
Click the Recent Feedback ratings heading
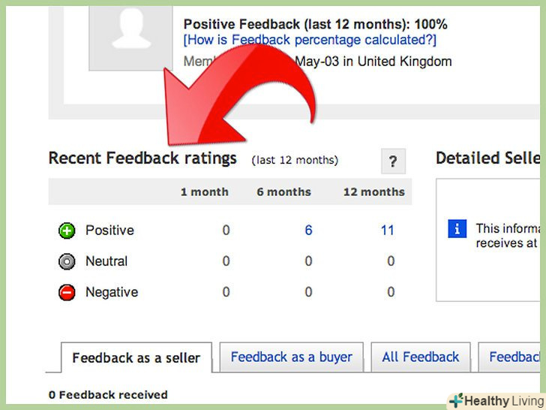click(142, 158)
